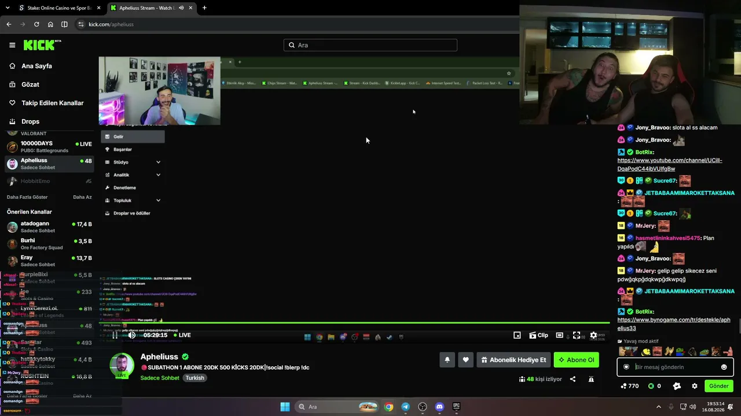This screenshot has width=741, height=416.
Task: Enable mini player picture-in-picture
Action: click(x=517, y=335)
